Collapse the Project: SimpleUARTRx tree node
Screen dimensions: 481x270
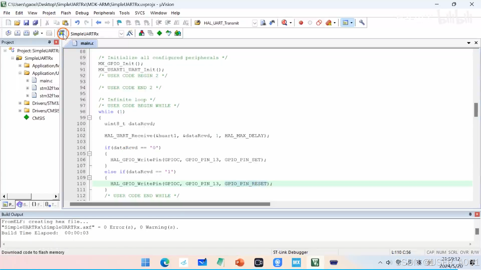click(5, 51)
